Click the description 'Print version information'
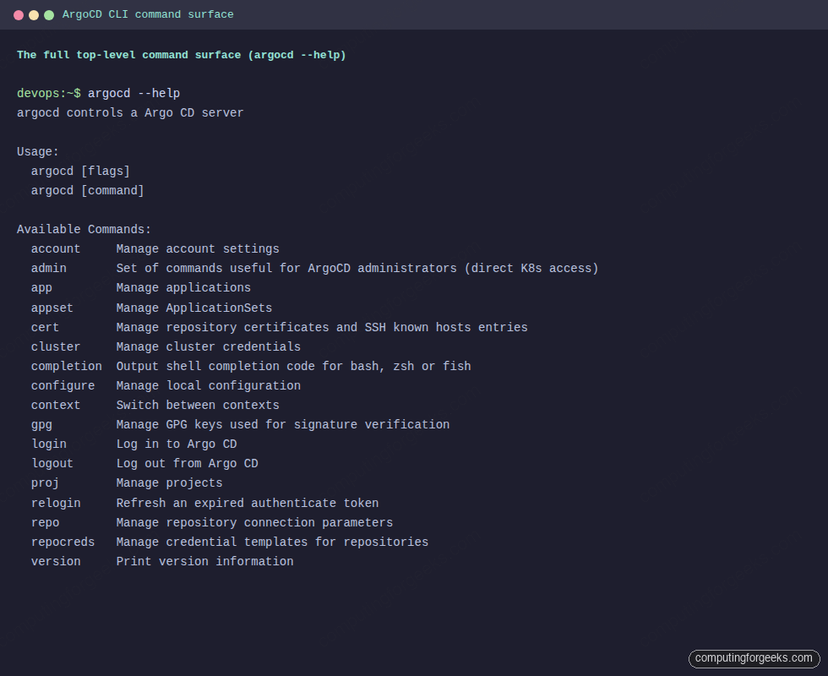This screenshot has width=828, height=676. (204, 562)
